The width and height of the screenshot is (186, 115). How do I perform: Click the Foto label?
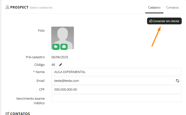click(41, 30)
